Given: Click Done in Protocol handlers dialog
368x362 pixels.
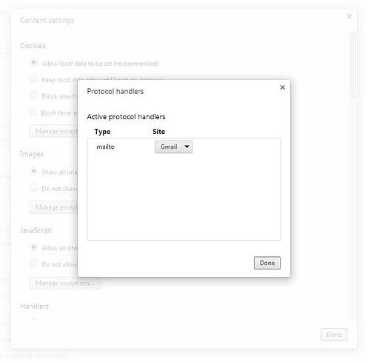Looking at the screenshot, I should coord(267,263).
